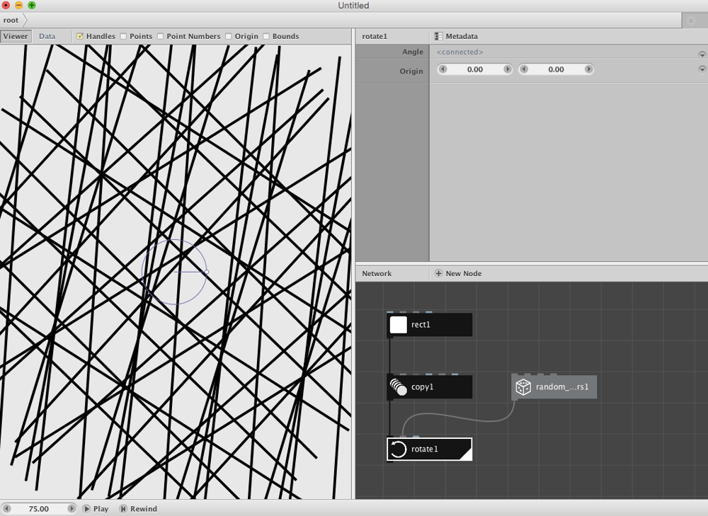Turn on the Bounds checkbox
Viewport: 708px width, 516px height.
click(x=266, y=36)
